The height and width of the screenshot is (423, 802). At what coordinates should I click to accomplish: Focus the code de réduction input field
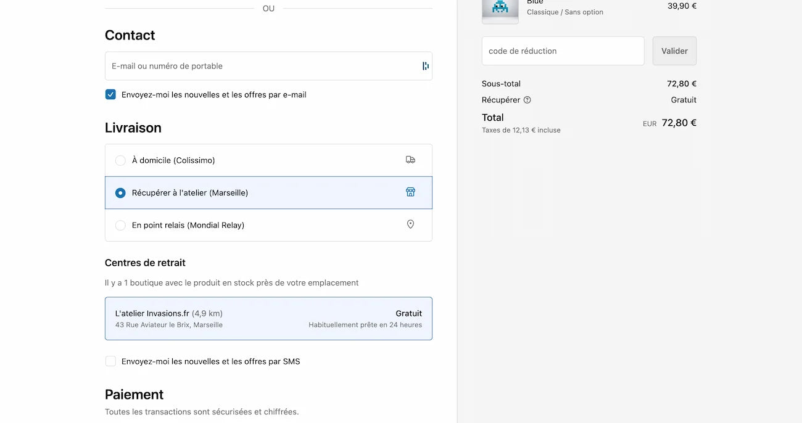pyautogui.click(x=563, y=51)
